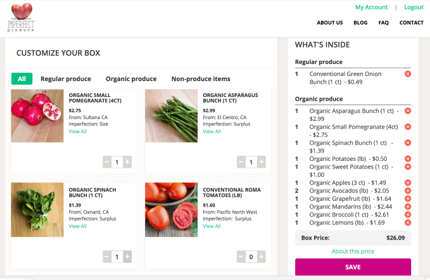Click the Organic Spinach Bunch (1 CT) card title
The height and width of the screenshot is (280, 430).
[92, 193]
